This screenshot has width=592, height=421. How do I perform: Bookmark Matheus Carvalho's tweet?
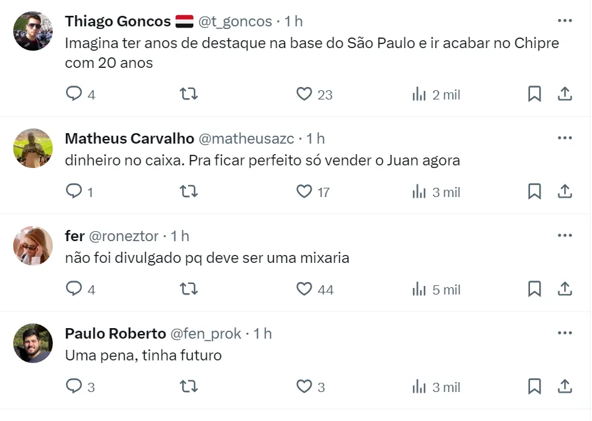pos(535,192)
